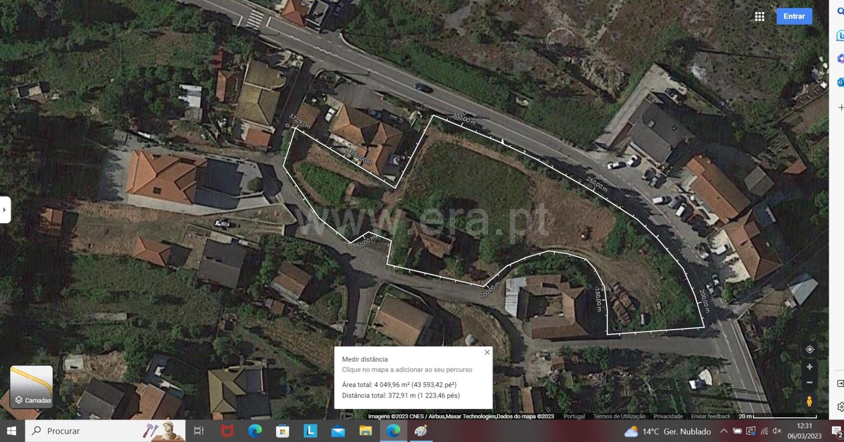Show my current location
This screenshot has height=442, width=844.
pos(810,350)
